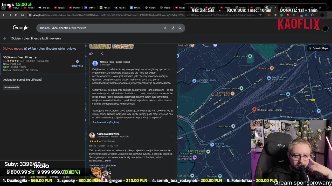Click the PizzaBros restaurant pin on map

click(x=272, y=68)
